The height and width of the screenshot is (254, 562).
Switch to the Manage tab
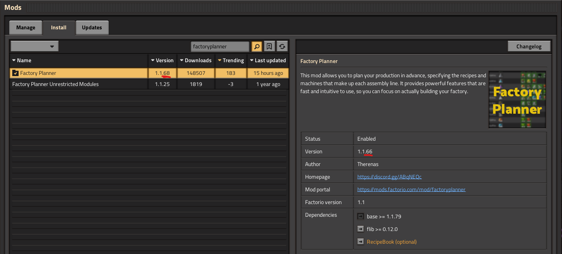point(26,28)
